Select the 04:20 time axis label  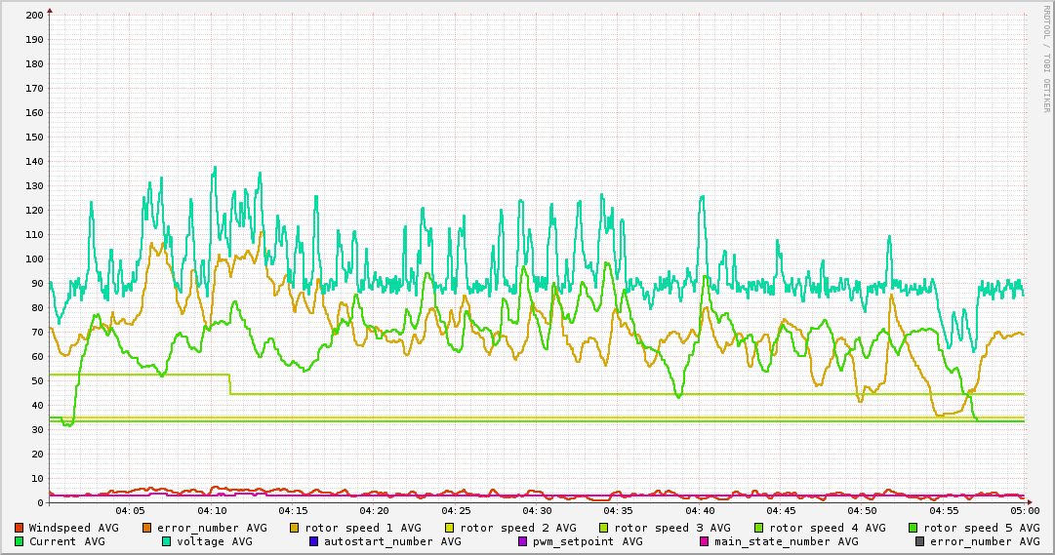pos(375,511)
